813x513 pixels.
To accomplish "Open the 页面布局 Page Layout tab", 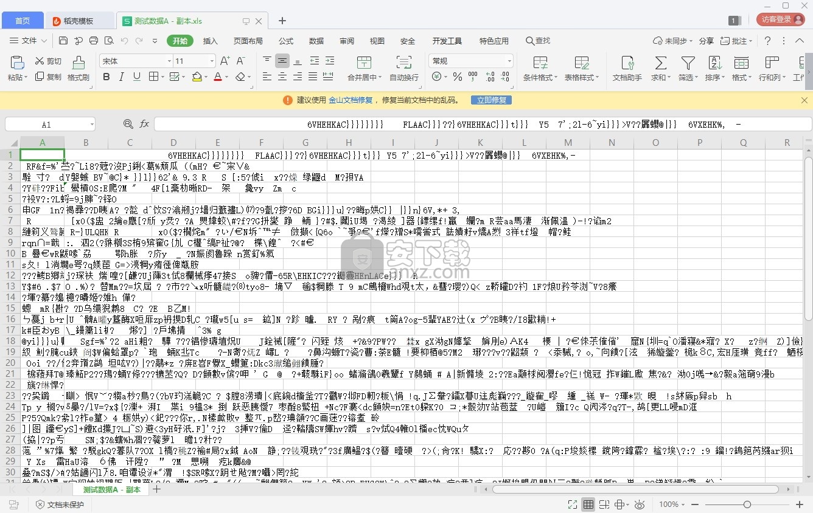I will pos(248,41).
